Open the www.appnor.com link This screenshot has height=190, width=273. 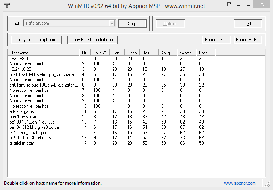coord(239,184)
